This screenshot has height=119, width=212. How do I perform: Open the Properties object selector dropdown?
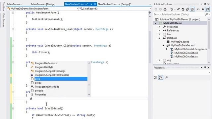tap(209, 72)
